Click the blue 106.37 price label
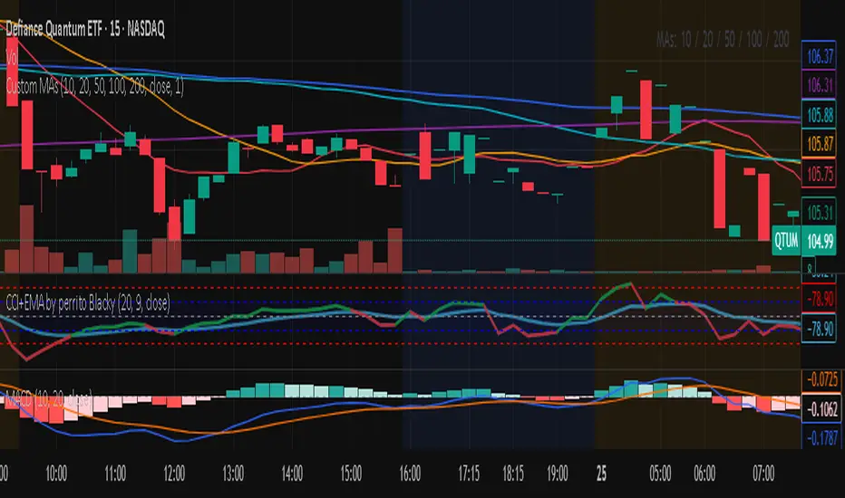The width and height of the screenshot is (845, 498). (x=819, y=55)
